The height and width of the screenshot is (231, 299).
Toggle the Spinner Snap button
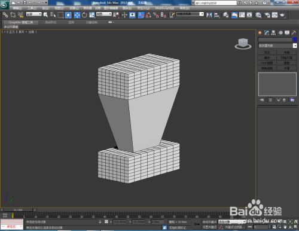pos(163,15)
